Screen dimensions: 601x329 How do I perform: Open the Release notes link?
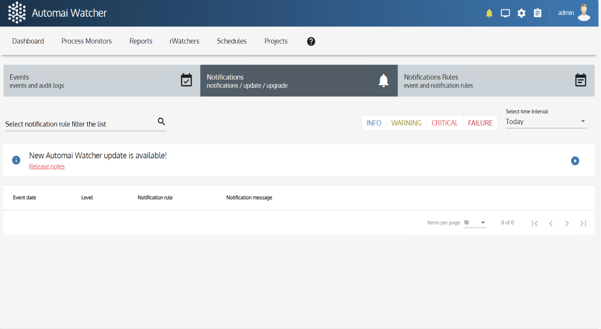point(47,166)
